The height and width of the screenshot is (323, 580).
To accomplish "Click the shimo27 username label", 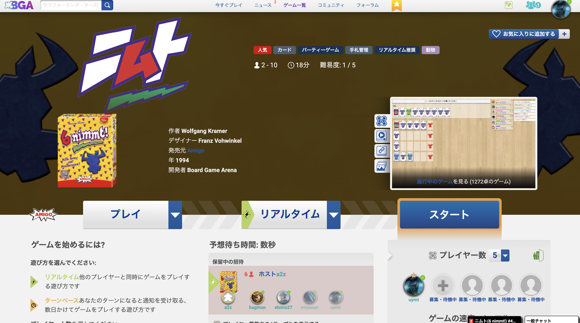I will click(284, 308).
